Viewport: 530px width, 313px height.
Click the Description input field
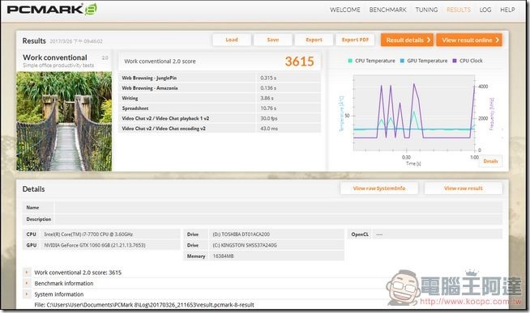(279, 219)
